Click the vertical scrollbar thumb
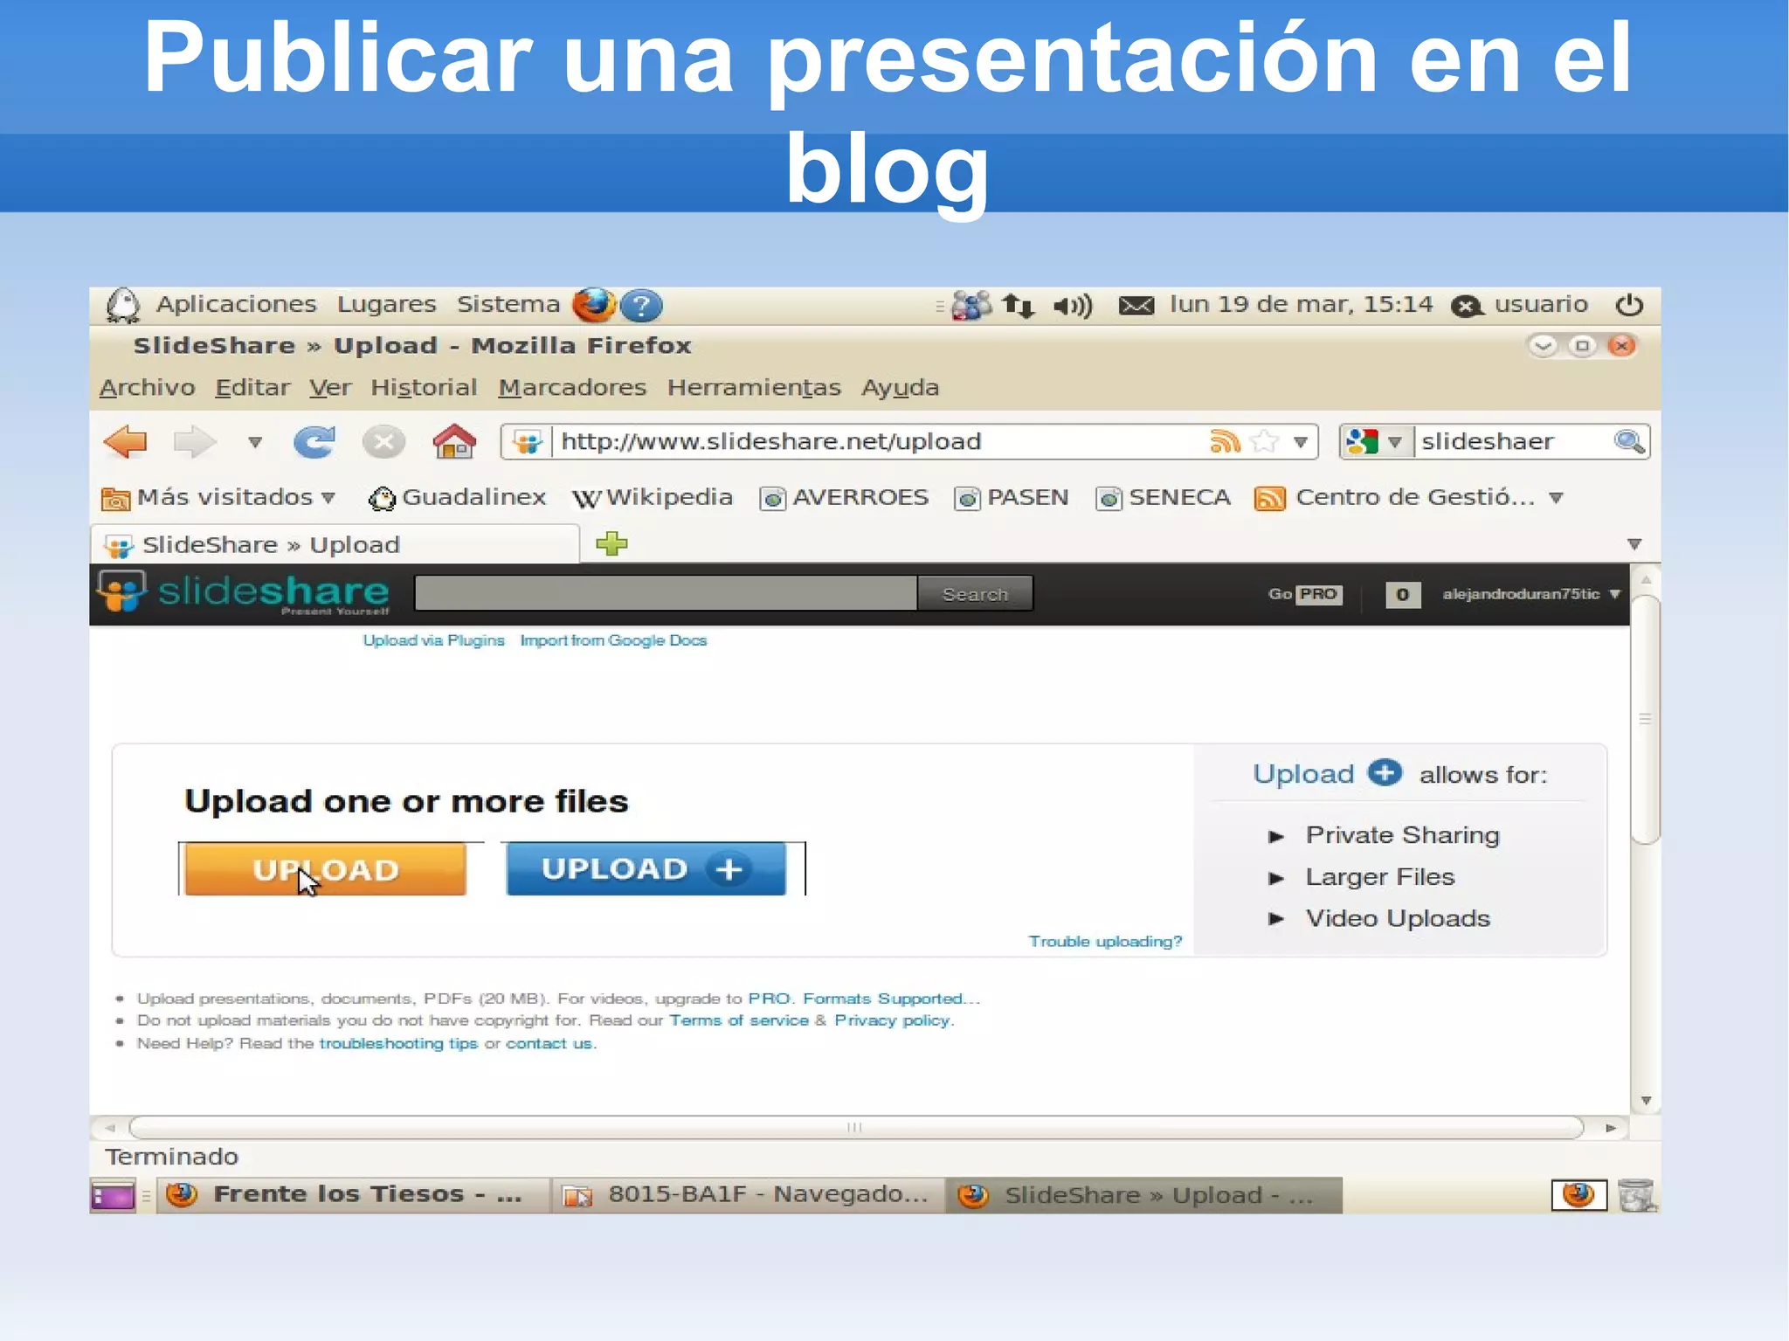Image resolution: width=1789 pixels, height=1341 pixels. (x=1646, y=718)
